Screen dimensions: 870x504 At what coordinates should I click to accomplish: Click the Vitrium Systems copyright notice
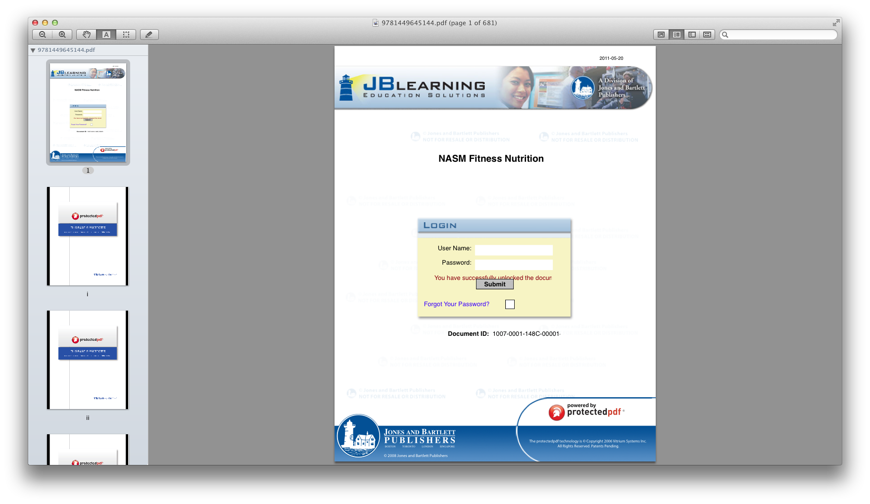pos(588,444)
